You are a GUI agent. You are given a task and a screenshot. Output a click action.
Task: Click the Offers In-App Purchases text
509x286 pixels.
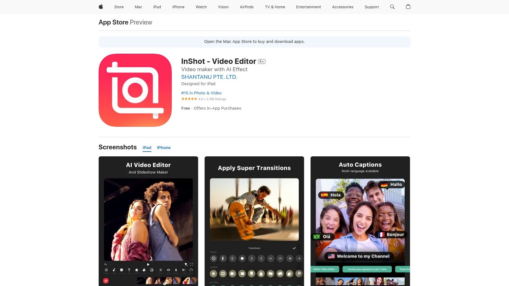click(x=217, y=108)
